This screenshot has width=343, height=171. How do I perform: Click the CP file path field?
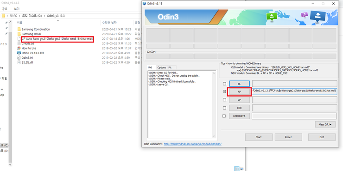coord(294,100)
